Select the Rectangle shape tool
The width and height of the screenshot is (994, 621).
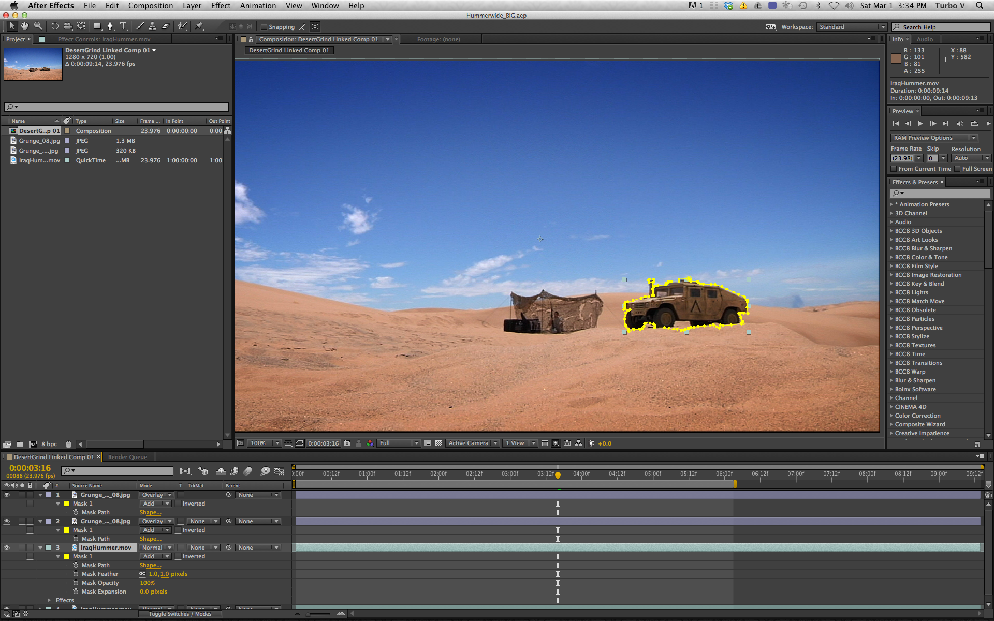[x=97, y=26]
